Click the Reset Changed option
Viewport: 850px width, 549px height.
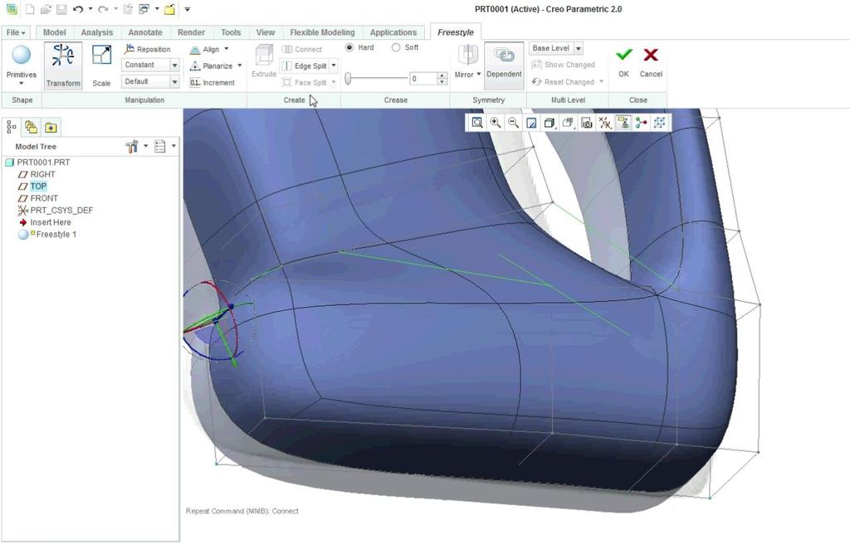(564, 82)
